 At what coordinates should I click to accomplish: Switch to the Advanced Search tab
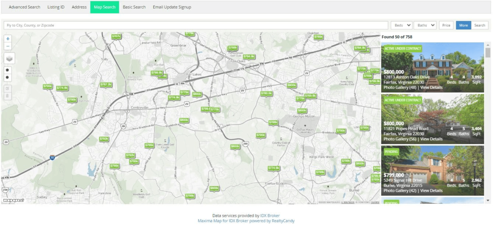tap(25, 7)
